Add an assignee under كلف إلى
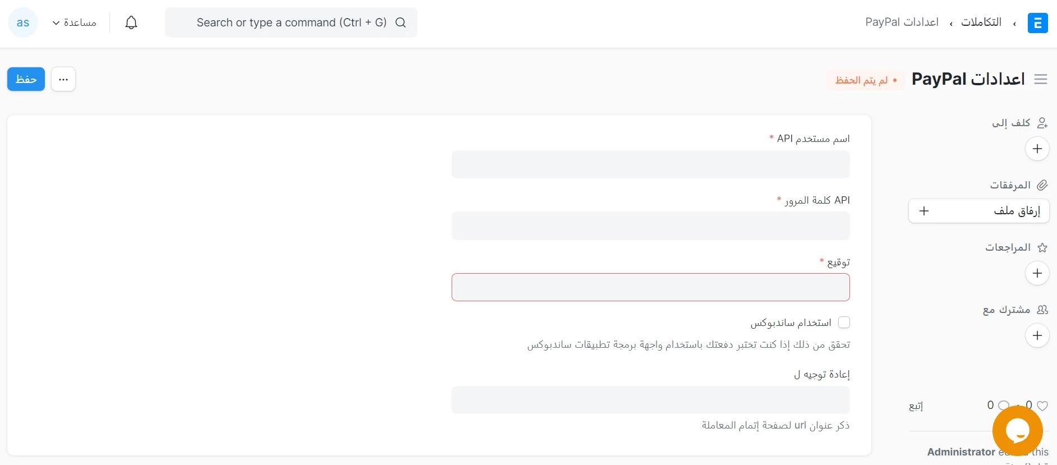 [x=1037, y=149]
